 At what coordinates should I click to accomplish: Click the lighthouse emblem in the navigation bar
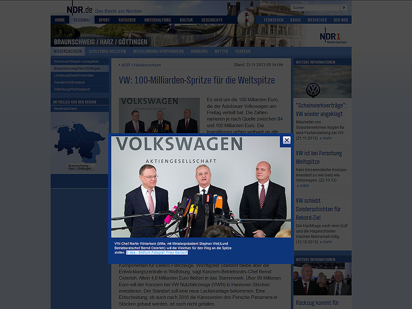pos(246,19)
